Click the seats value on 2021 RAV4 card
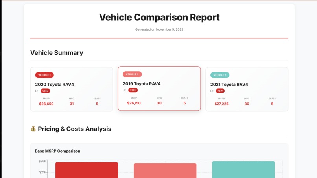 click(x=272, y=104)
